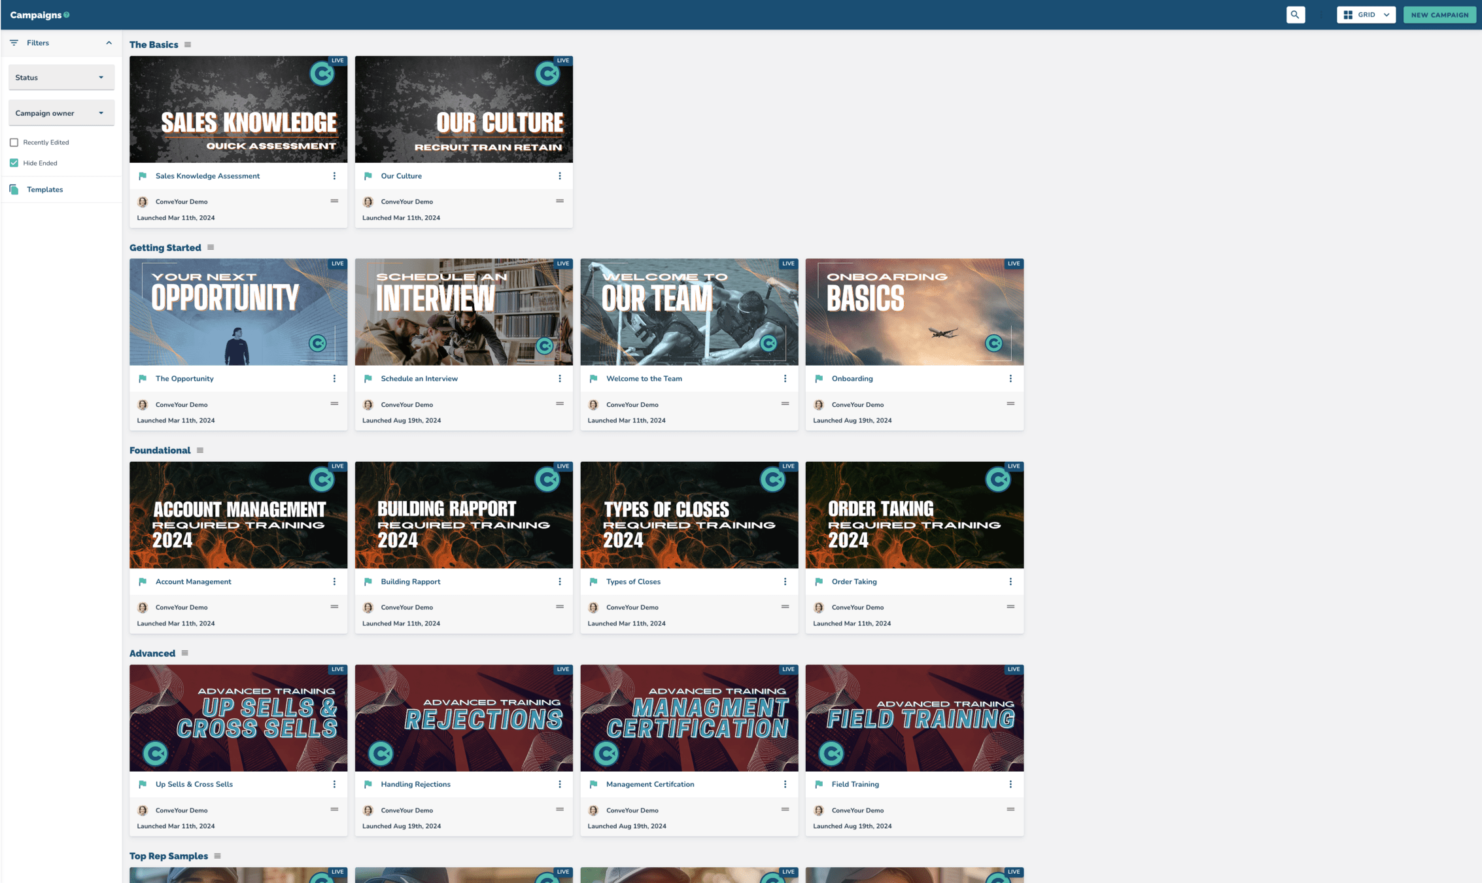Open the campaign search icon
Viewport: 1482px width, 883px height.
[1295, 14]
